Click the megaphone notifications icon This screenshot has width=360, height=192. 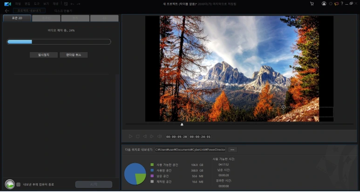pos(337,4)
